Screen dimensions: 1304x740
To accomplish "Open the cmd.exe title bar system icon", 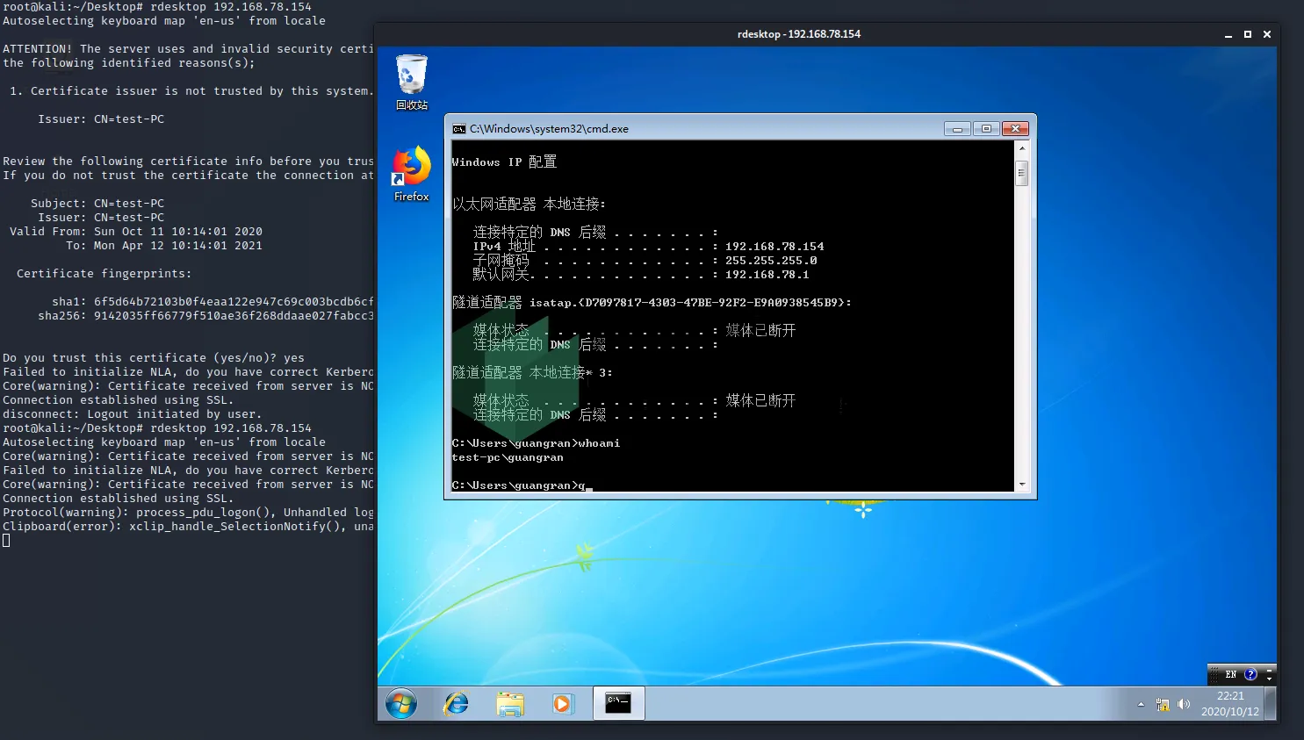I will [458, 129].
